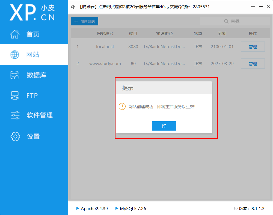Viewport: 273px width, 215px height.
Task: Open 软件管理 software management item
Action: (40, 115)
